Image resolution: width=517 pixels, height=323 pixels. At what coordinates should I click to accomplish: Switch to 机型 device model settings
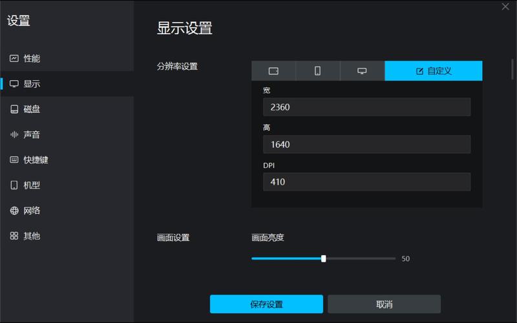[x=67, y=185]
